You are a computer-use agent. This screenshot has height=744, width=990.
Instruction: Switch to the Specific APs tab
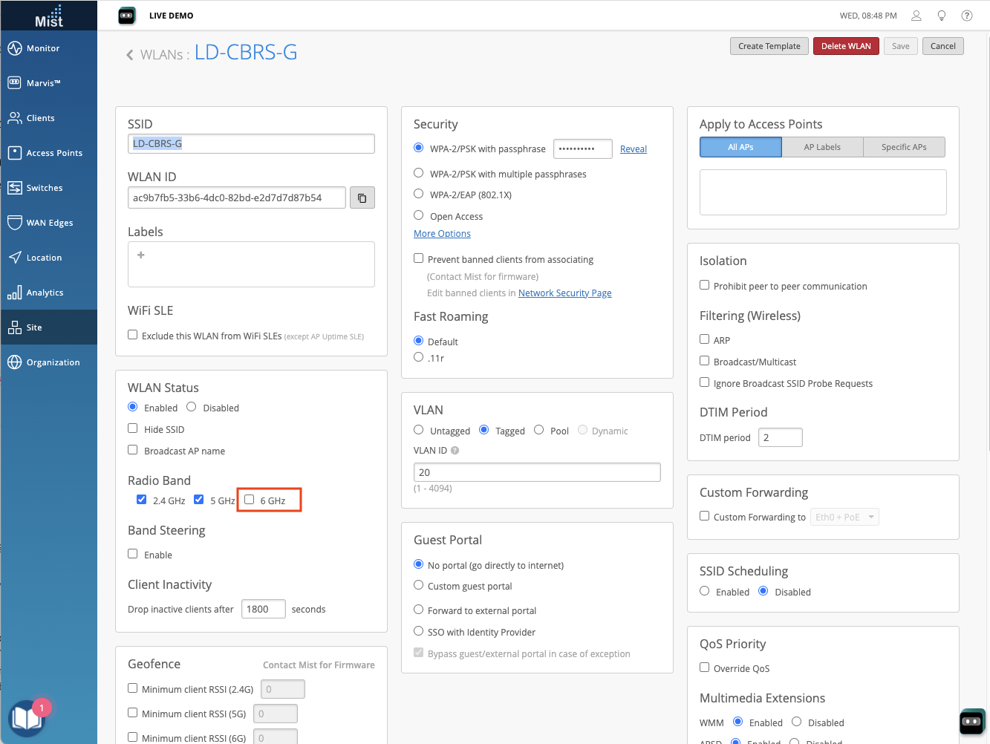pyautogui.click(x=904, y=147)
